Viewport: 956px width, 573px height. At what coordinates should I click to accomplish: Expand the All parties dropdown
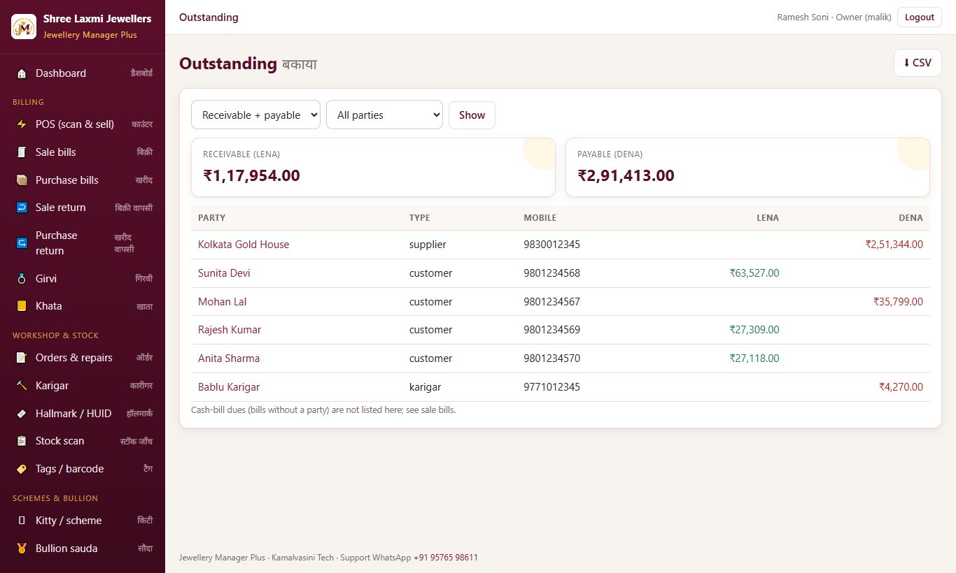384,115
